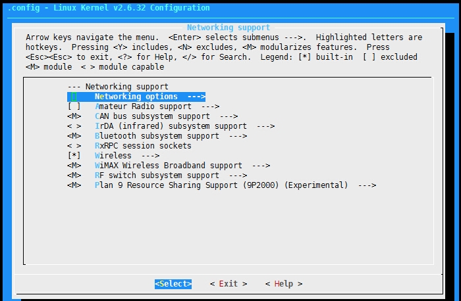Screen dimensions: 461x301
Task: Click the highlighted cursor box before Networking options
Action: tap(74, 97)
